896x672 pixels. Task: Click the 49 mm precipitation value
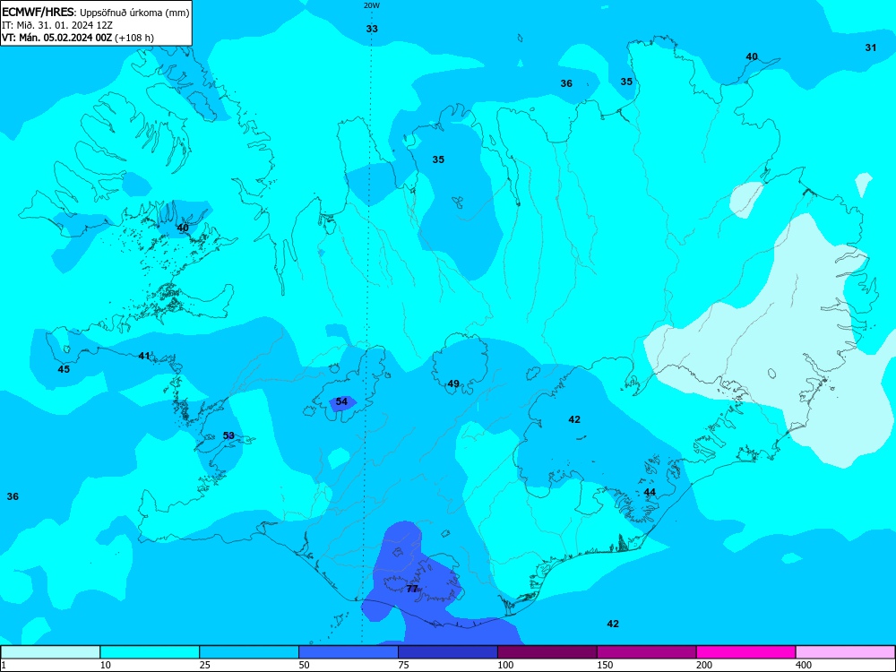pyautogui.click(x=453, y=384)
